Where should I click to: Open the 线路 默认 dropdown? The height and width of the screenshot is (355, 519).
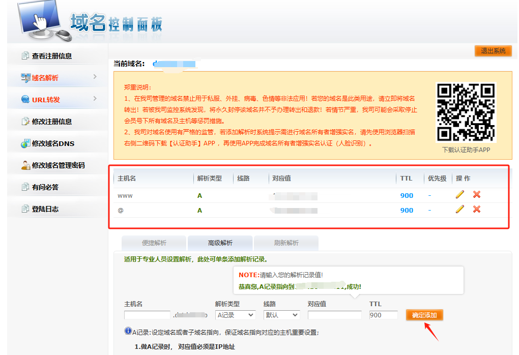(x=282, y=315)
